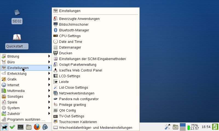Open Netzwerkverbindungen settings
Viewport: 219px width, 131px height.
point(77,93)
